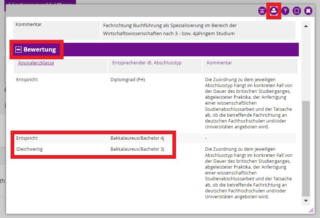Print the dialog content via printer icon
Screen dimensions: 320x218
tap(274, 11)
